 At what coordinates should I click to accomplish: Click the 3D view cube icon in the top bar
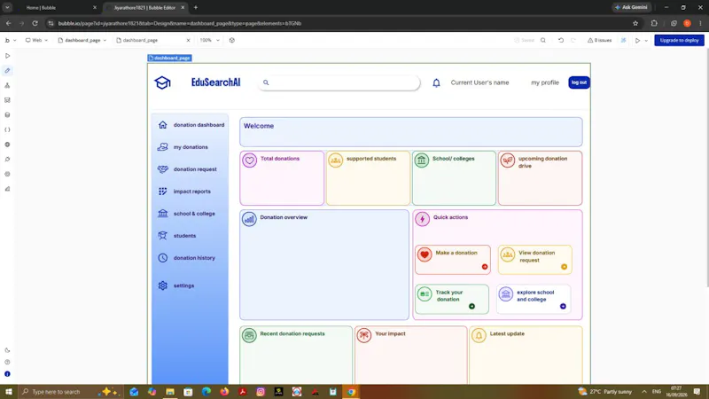(x=232, y=40)
